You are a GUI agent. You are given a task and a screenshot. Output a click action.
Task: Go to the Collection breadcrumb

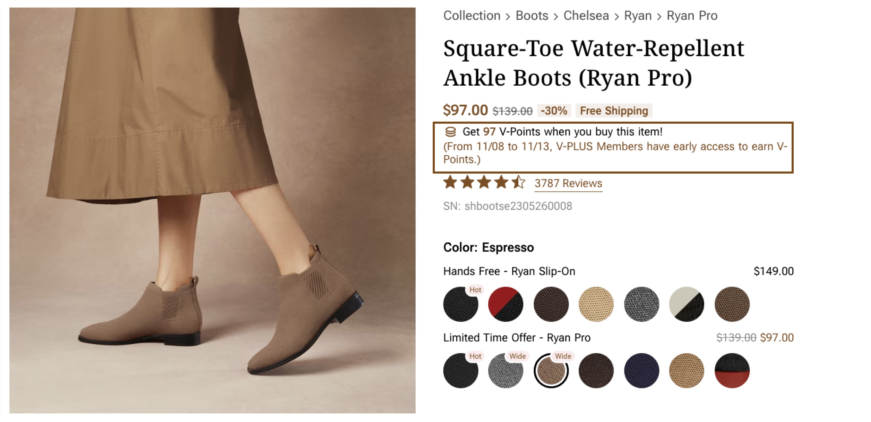pos(472,16)
